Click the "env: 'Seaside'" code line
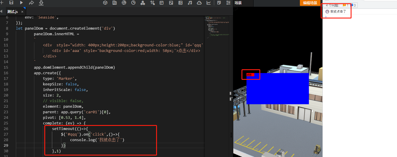The image size is (397, 157). point(42,17)
